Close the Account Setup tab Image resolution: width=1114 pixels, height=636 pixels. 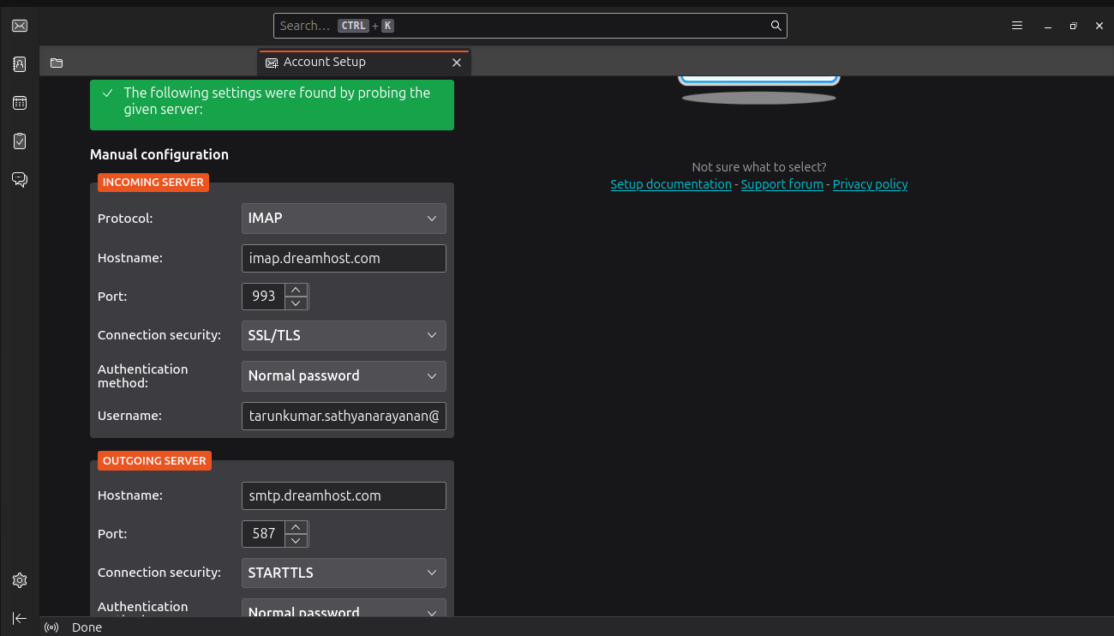(457, 63)
